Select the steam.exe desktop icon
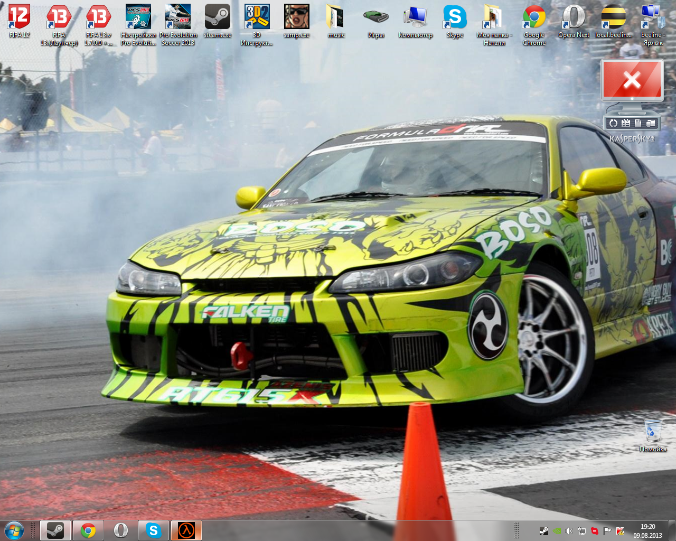The image size is (676, 541). pos(218,18)
